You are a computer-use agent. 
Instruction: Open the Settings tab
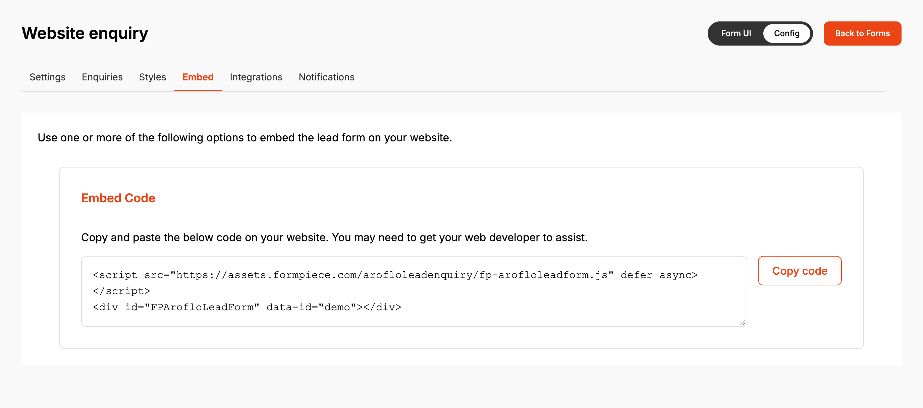[47, 77]
